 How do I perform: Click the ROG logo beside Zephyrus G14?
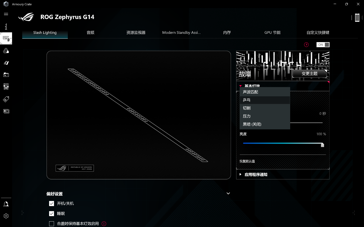[x=26, y=17]
